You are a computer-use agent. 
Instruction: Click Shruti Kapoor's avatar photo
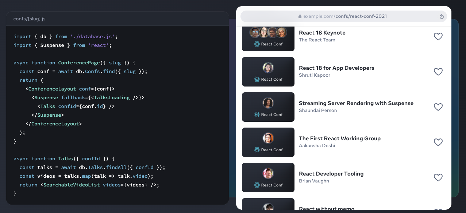click(x=268, y=68)
